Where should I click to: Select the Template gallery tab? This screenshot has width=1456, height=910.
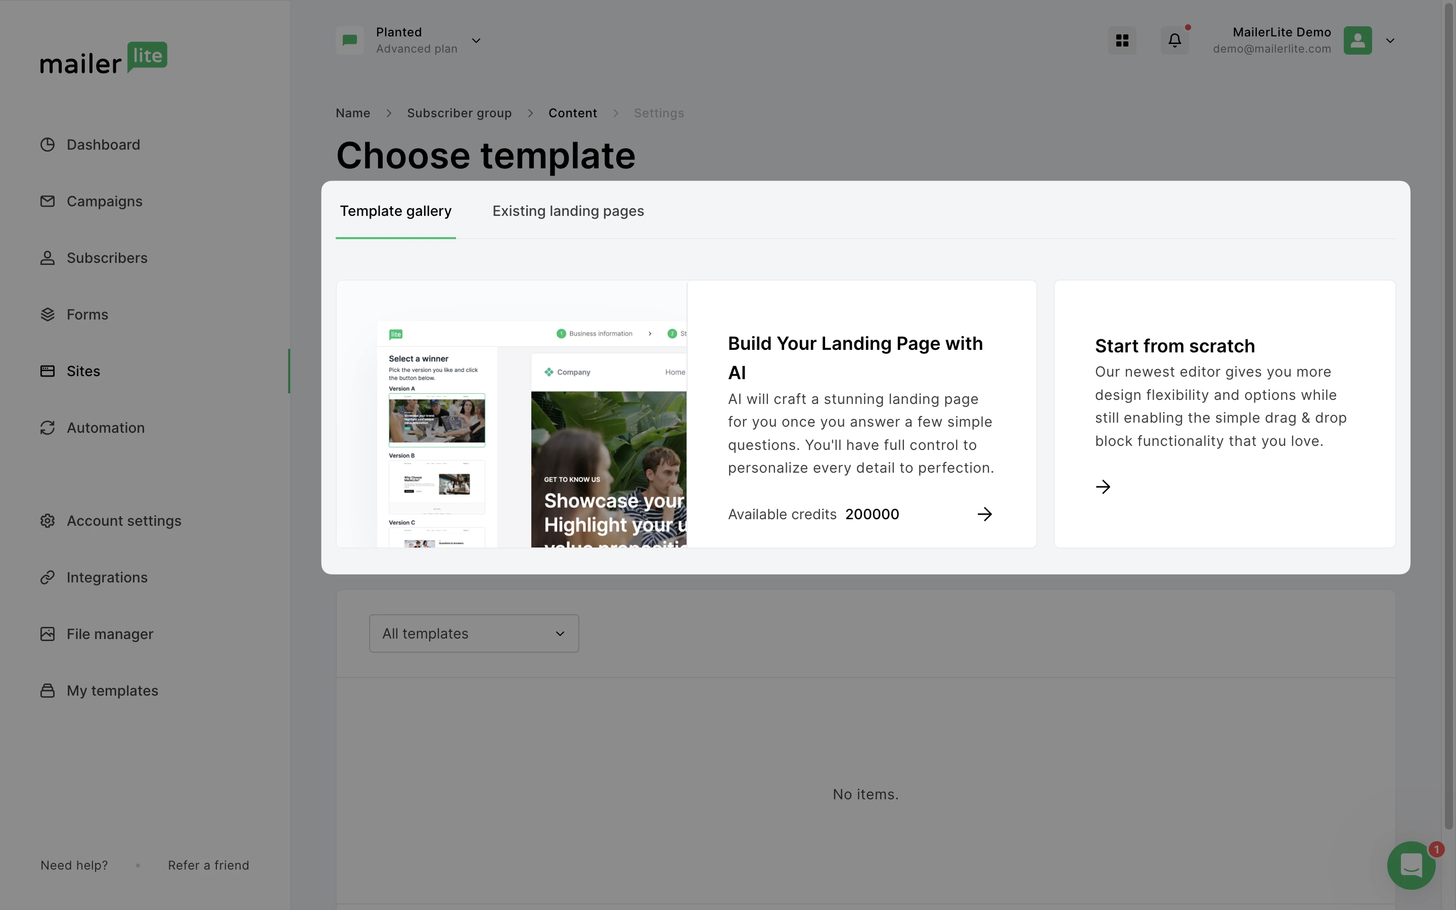pyautogui.click(x=395, y=211)
